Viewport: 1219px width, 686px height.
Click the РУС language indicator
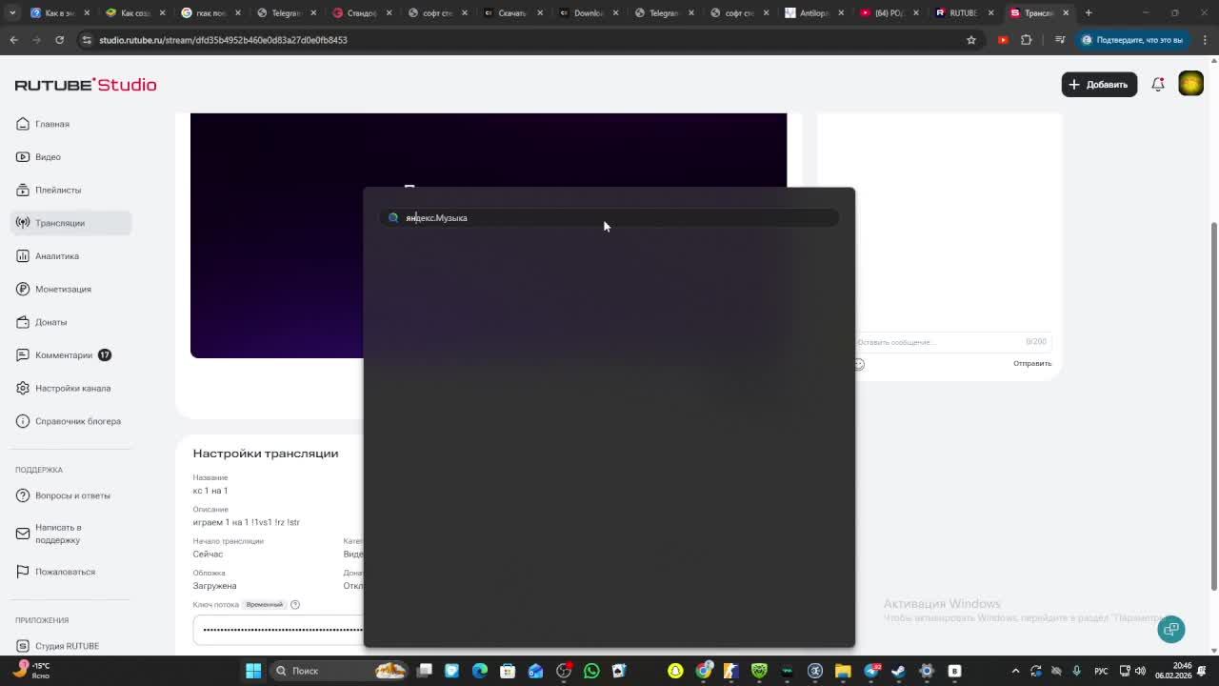(1101, 671)
